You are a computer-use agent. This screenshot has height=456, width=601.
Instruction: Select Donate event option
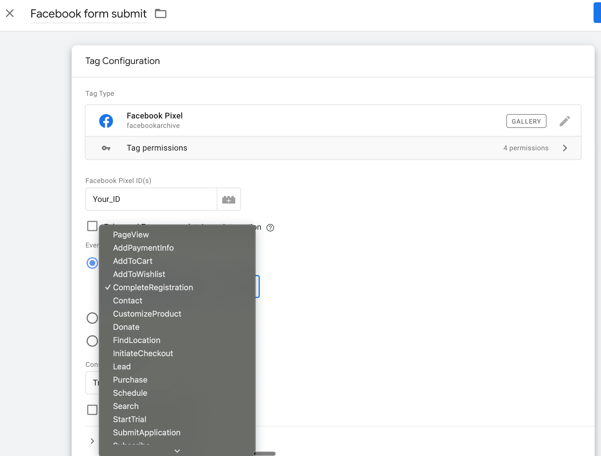pyautogui.click(x=177, y=327)
